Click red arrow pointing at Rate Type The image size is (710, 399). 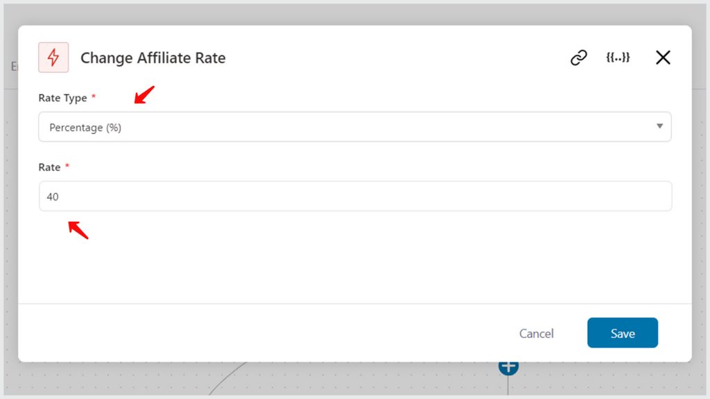click(144, 94)
